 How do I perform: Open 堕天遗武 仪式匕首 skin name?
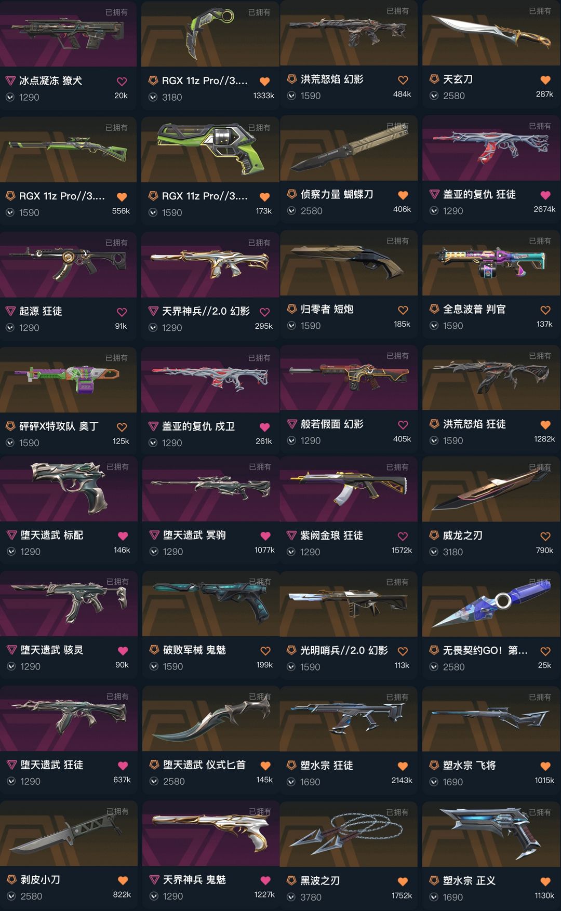204,765
